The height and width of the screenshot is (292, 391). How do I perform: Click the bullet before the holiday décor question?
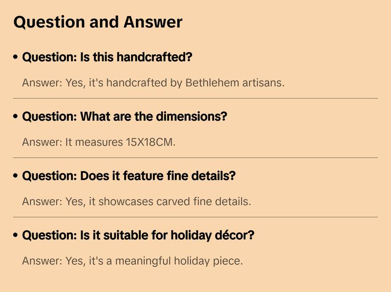click(16, 236)
